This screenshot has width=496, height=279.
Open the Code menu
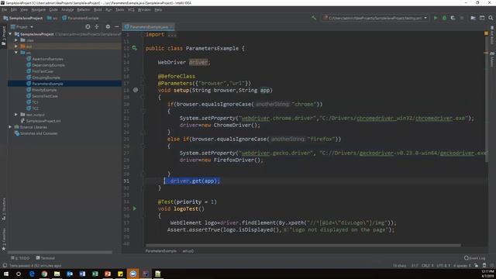[53, 10]
